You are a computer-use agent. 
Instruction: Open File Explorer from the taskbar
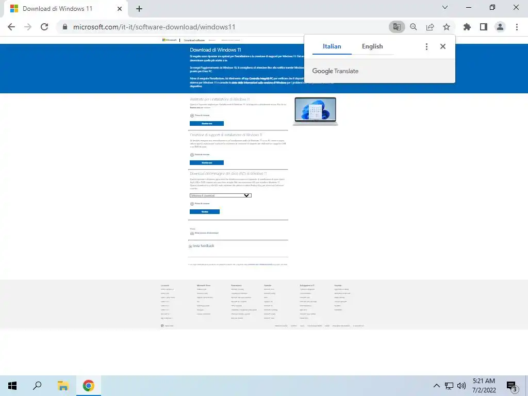pyautogui.click(x=63, y=386)
